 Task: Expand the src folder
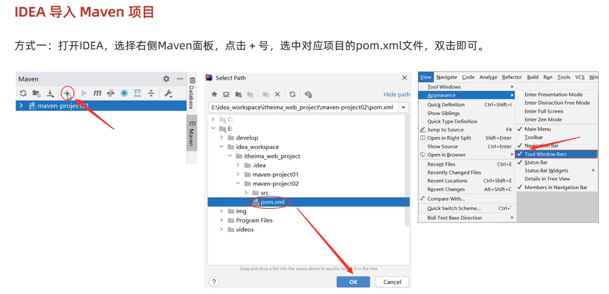pyautogui.click(x=246, y=193)
